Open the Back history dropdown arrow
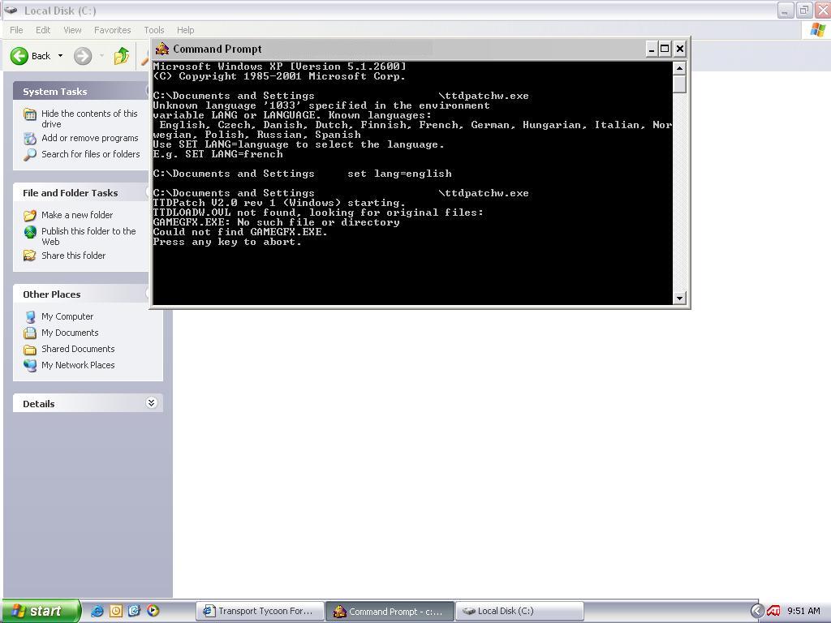The image size is (831, 623). click(x=60, y=56)
